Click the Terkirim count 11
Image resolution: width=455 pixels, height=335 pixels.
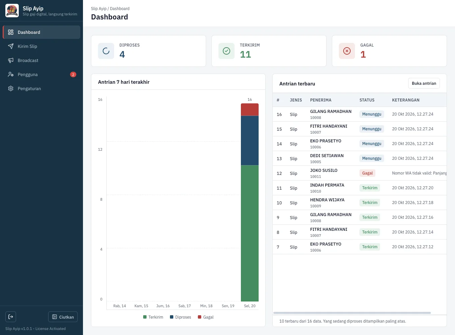click(246, 54)
